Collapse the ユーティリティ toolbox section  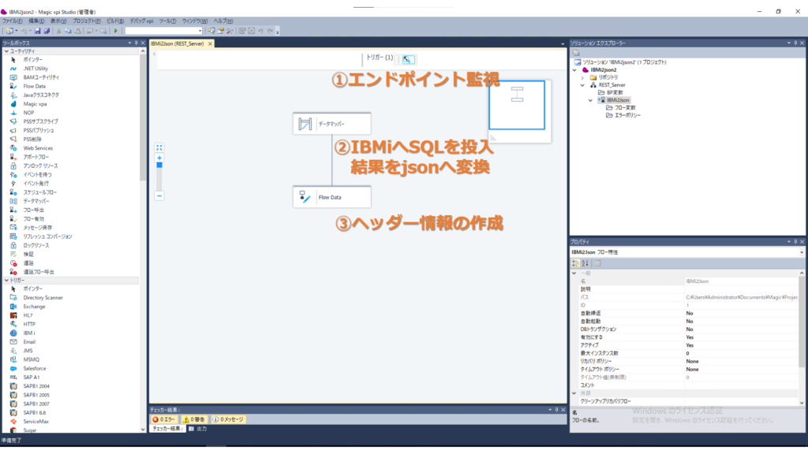tap(6, 51)
